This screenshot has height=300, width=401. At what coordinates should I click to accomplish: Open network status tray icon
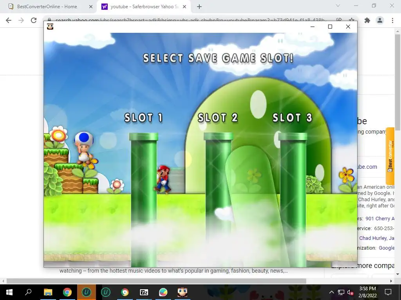[x=341, y=292]
